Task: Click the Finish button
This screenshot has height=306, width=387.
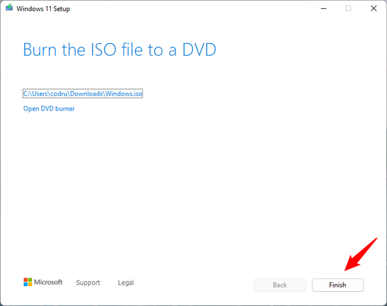Action: click(337, 285)
